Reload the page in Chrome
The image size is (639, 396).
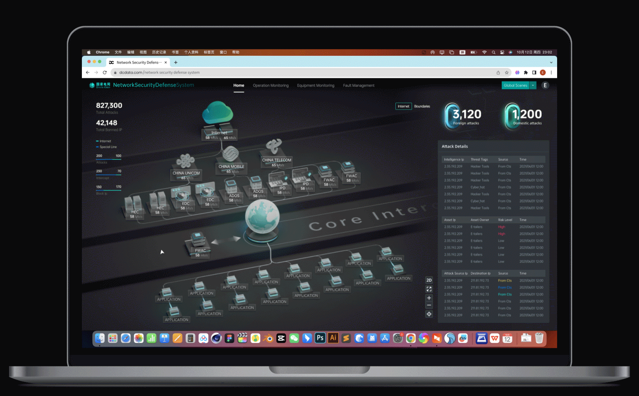pos(105,72)
